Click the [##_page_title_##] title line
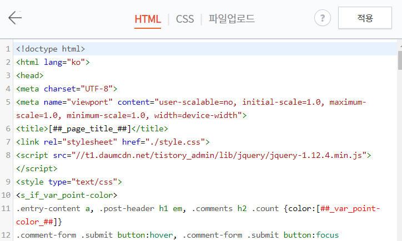 click(x=92, y=129)
